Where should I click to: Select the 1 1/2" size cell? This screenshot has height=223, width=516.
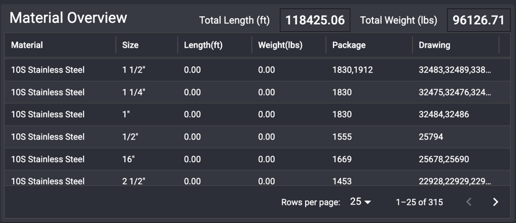(134, 70)
